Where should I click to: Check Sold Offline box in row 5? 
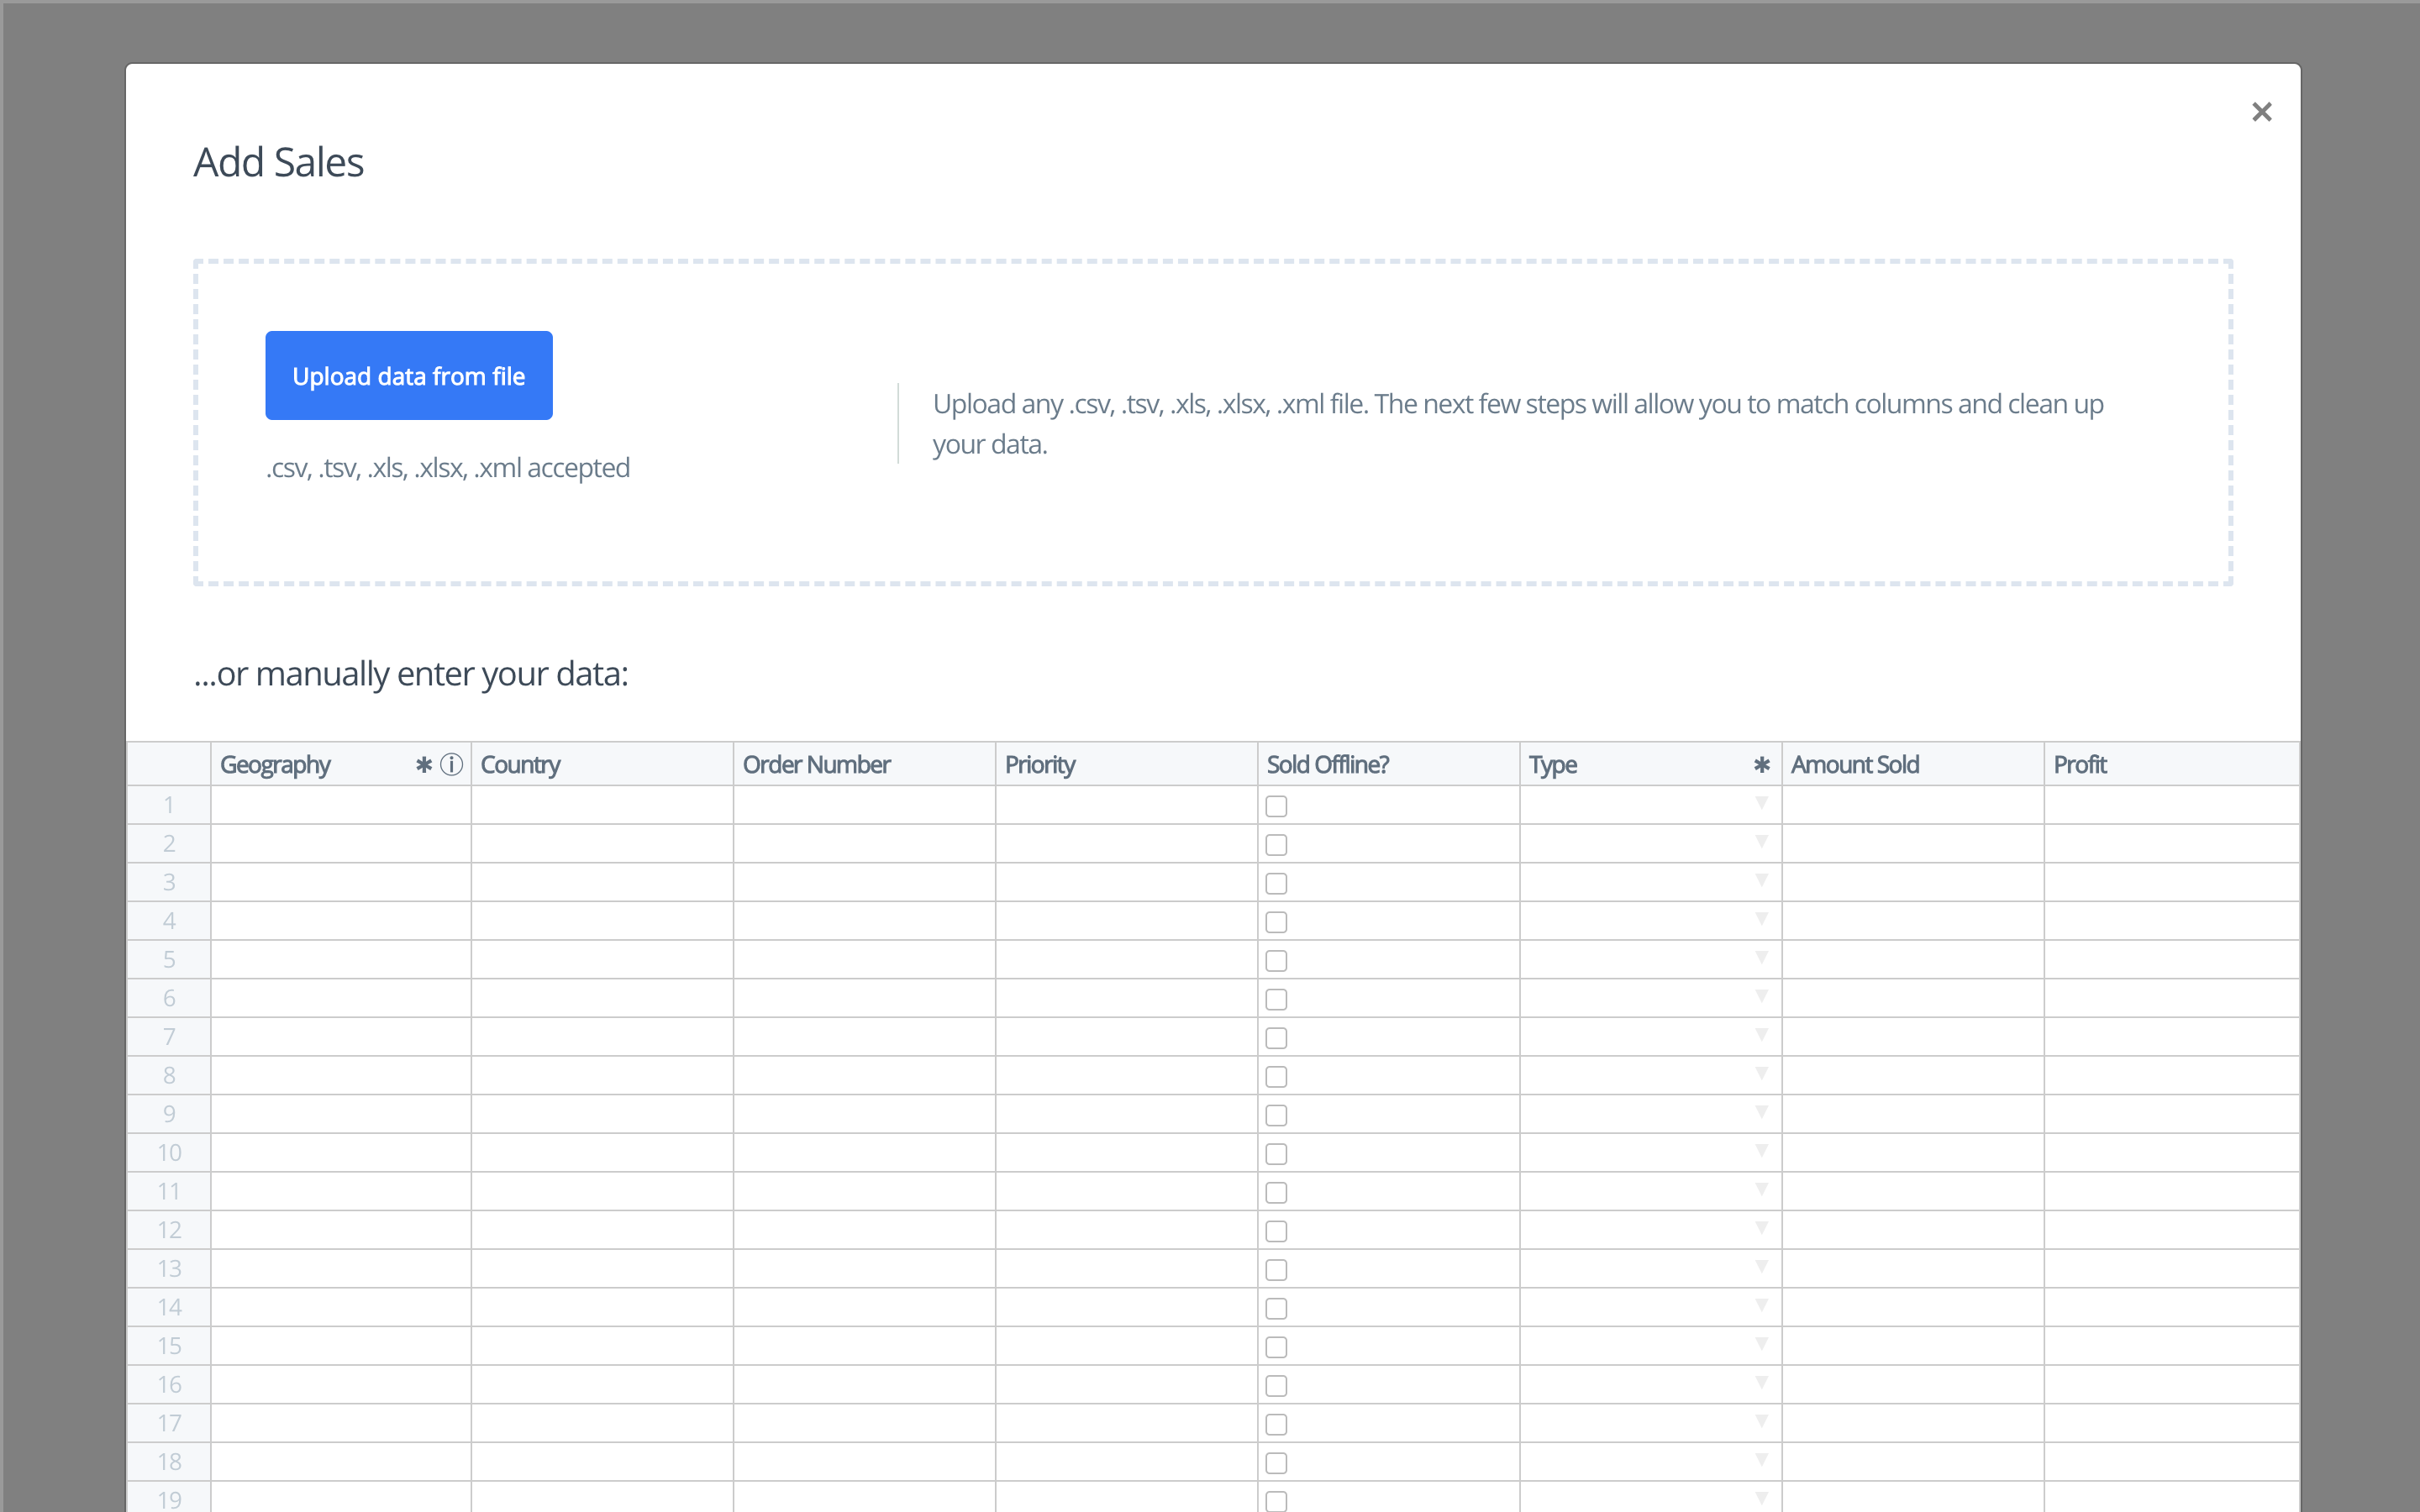point(1276,961)
